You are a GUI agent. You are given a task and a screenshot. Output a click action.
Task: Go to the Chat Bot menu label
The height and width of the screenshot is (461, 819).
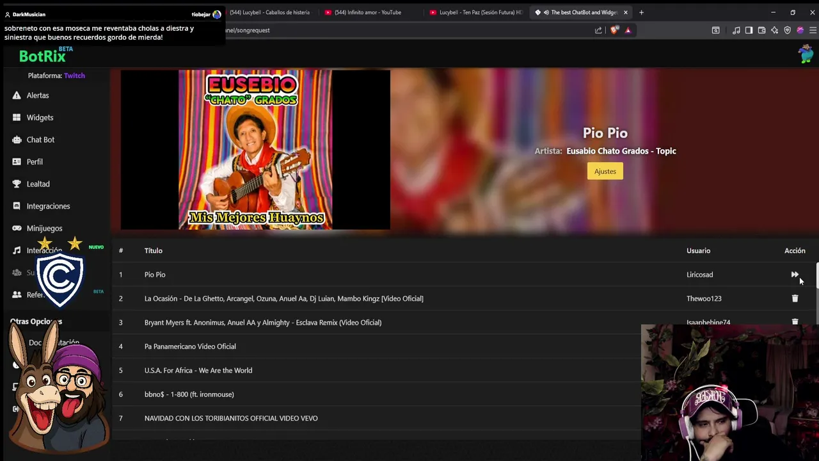[40, 140]
